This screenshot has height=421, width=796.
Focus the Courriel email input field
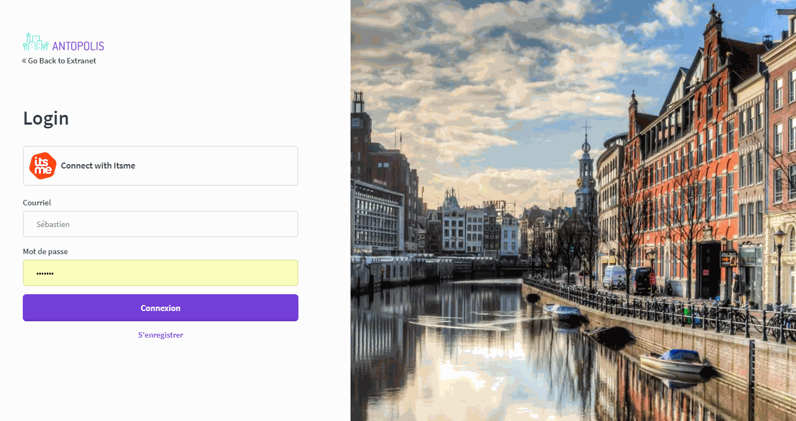tap(161, 224)
